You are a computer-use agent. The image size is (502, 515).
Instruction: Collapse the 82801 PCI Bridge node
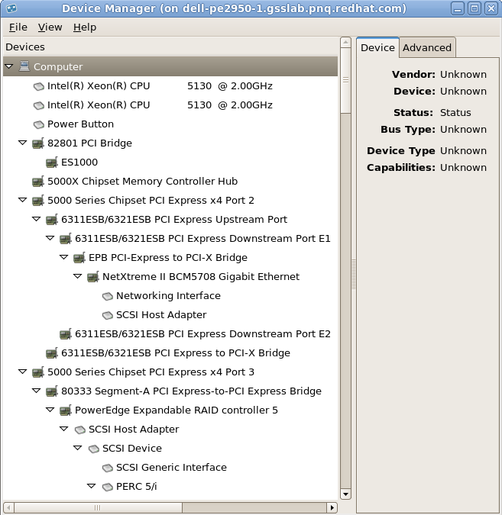[x=23, y=143]
